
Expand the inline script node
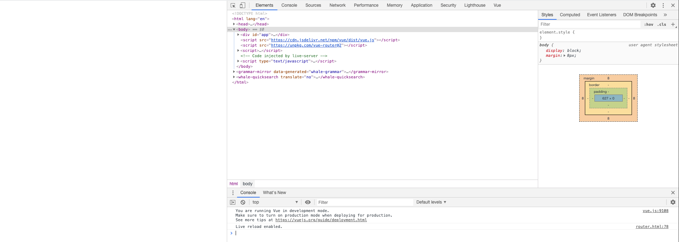(238, 50)
